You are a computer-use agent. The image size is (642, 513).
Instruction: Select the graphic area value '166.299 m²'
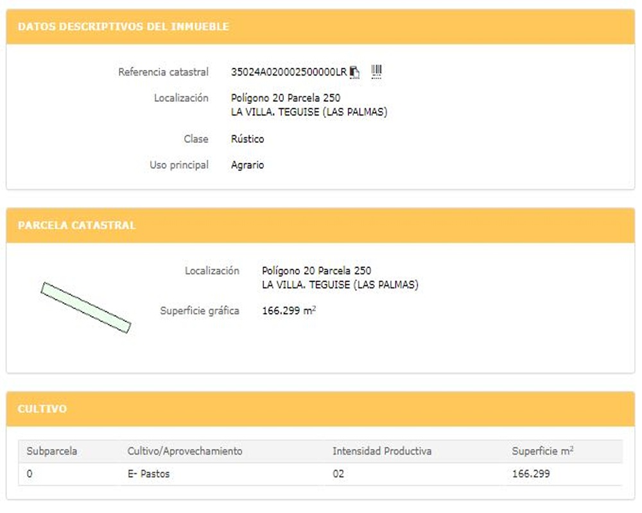[289, 310]
